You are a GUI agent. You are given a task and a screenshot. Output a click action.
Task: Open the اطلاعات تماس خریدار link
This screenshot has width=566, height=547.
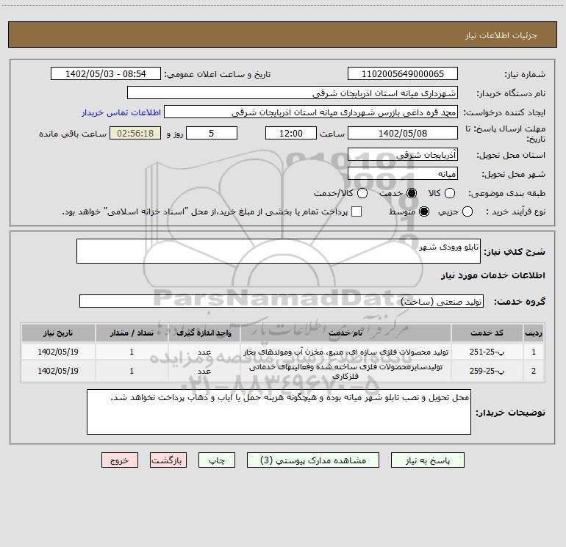(121, 112)
